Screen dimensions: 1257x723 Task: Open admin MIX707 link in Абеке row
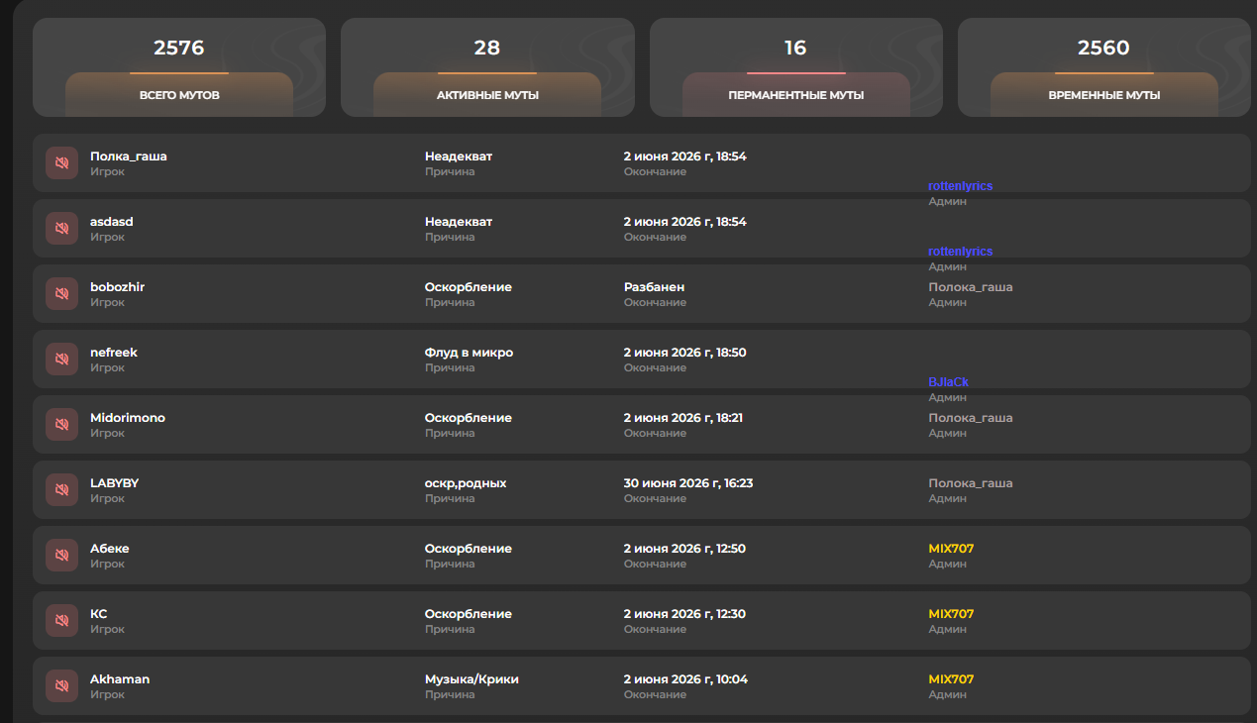pyautogui.click(x=951, y=549)
